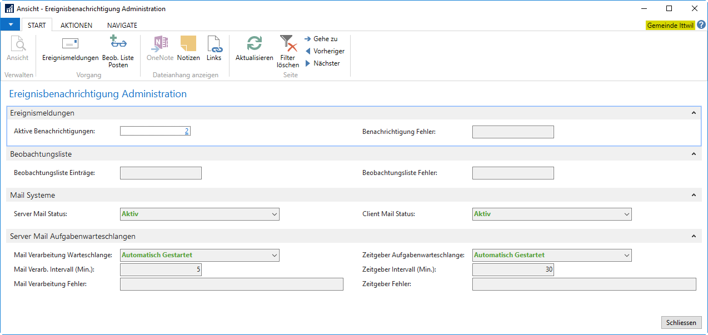Click the Ereignisbenachrichtigung Administration page heading

tap(98, 94)
